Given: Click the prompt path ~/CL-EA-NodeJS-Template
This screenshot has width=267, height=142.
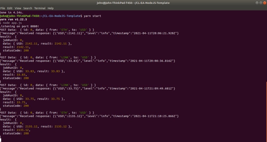Looking at the screenshot, I should (60, 16).
